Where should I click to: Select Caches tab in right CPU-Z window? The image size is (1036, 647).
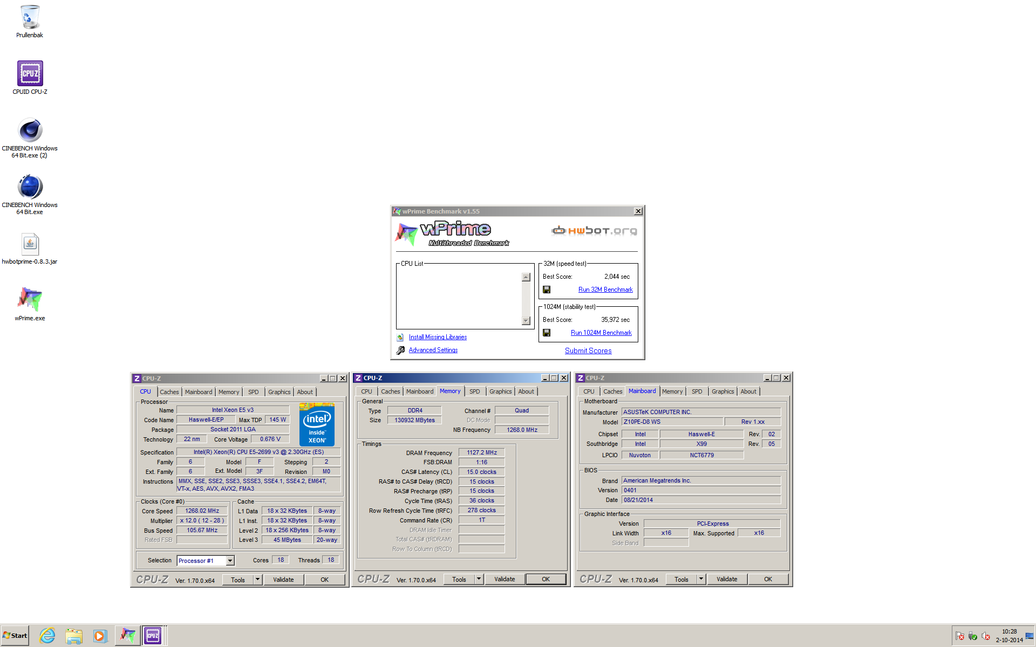[x=612, y=391]
